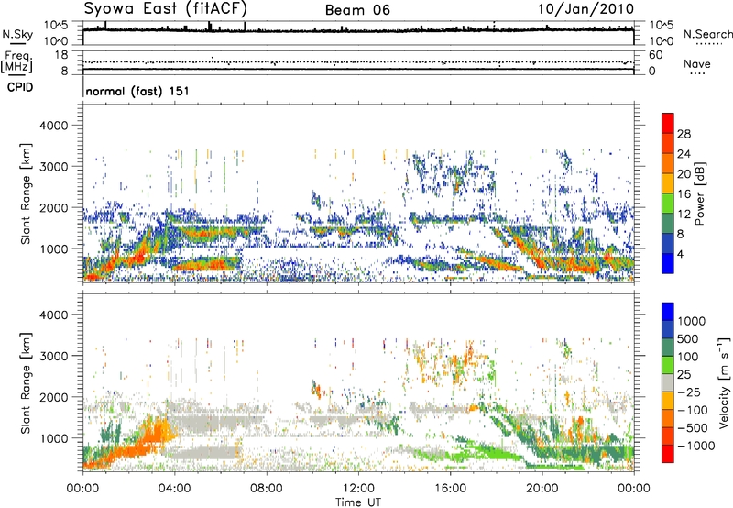733x508 pixels.
Task: Click the top blue swatch above velocity 1000
Action: [x=668, y=312]
